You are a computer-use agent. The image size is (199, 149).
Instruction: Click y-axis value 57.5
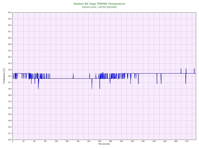(10, 51)
